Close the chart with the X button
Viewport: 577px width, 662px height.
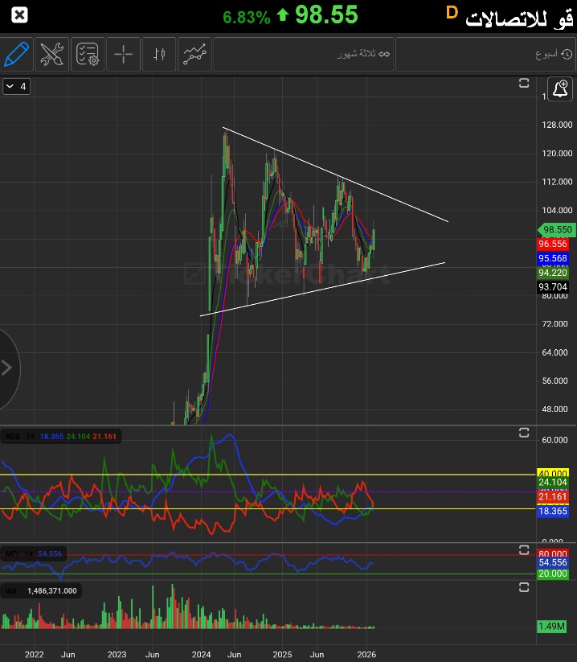click(x=20, y=14)
